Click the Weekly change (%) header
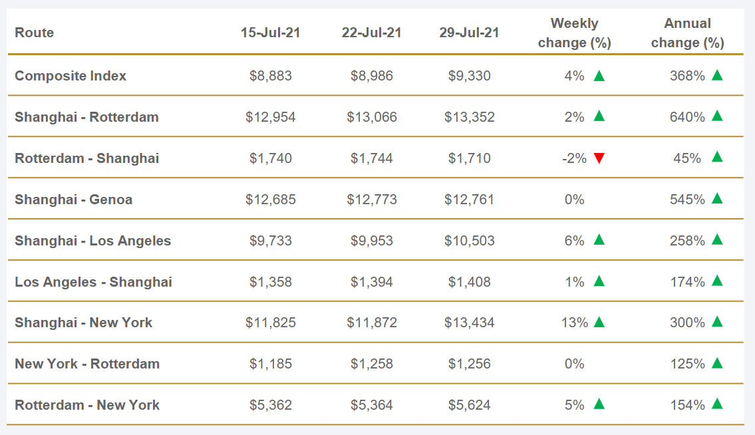Screen dimensions: 755x435 click(x=574, y=33)
